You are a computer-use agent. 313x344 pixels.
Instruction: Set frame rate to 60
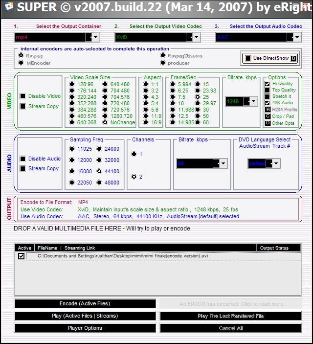198,122
